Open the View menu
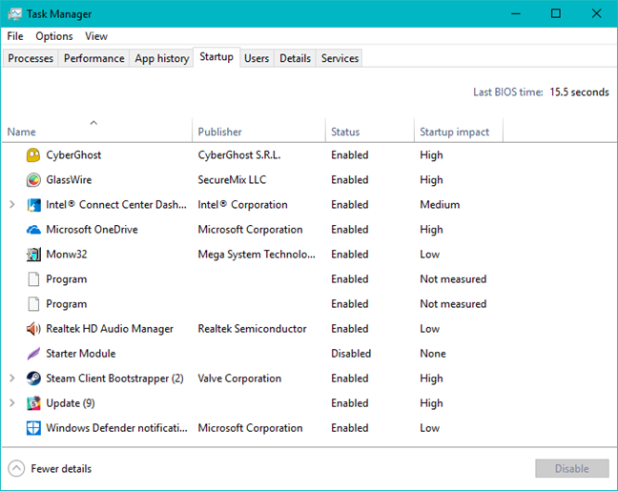Viewport: 618px width, 491px height. pos(96,36)
